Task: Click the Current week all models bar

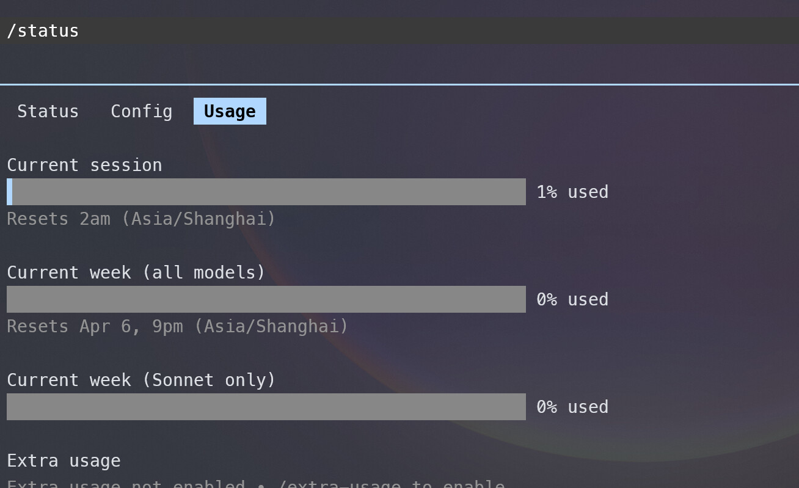Action: 266,299
